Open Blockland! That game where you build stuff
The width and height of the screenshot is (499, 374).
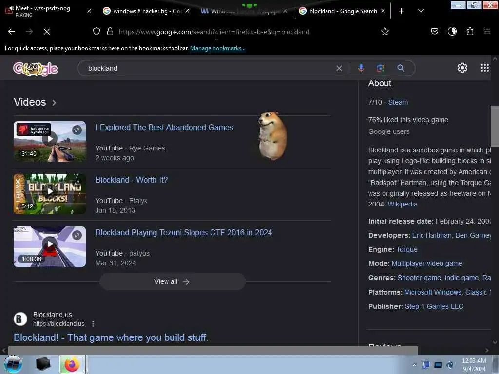click(x=111, y=337)
